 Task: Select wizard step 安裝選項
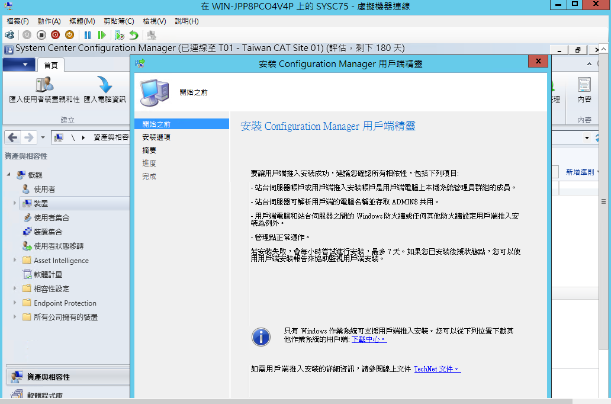click(156, 137)
